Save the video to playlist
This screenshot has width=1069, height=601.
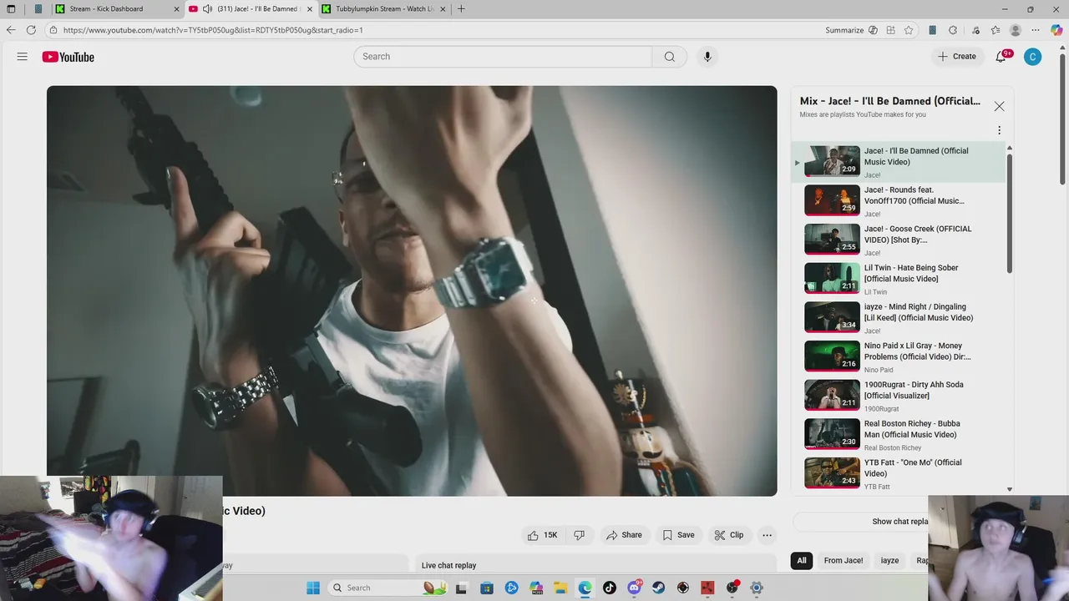(x=678, y=535)
